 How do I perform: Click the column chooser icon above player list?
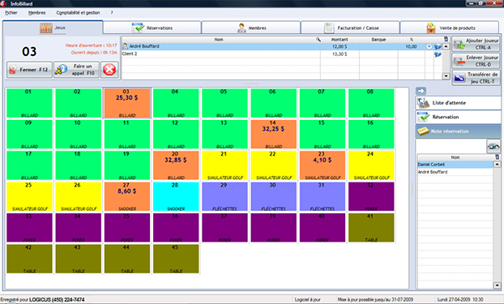446,39
